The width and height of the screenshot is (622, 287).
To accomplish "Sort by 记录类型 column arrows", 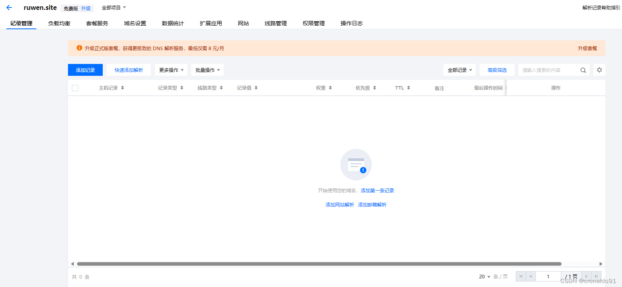I will (182, 88).
